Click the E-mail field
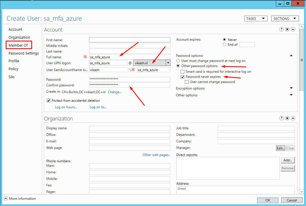This screenshot has width=306, height=206. (130, 141)
